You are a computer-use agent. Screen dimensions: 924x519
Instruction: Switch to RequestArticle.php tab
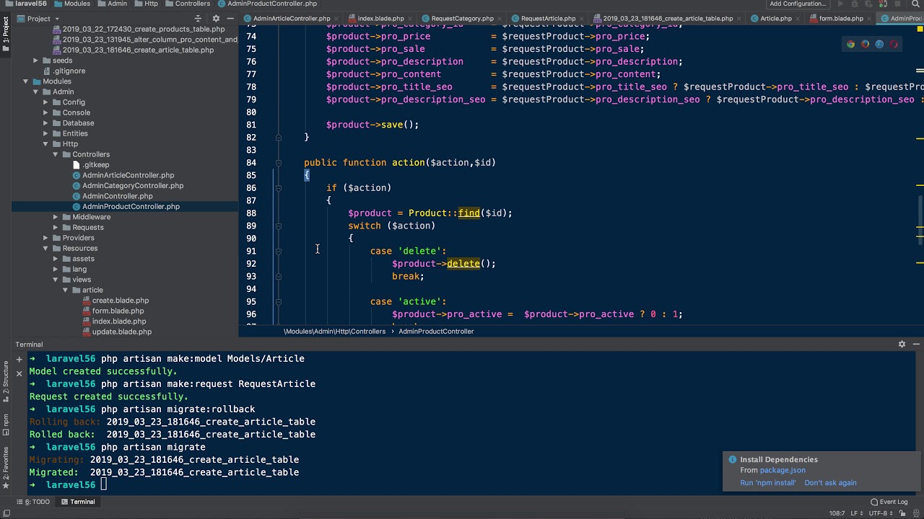[x=548, y=19]
